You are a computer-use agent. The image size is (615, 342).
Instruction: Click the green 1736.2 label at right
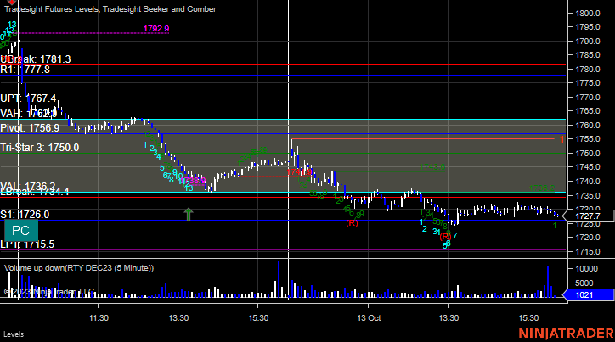[x=542, y=188]
